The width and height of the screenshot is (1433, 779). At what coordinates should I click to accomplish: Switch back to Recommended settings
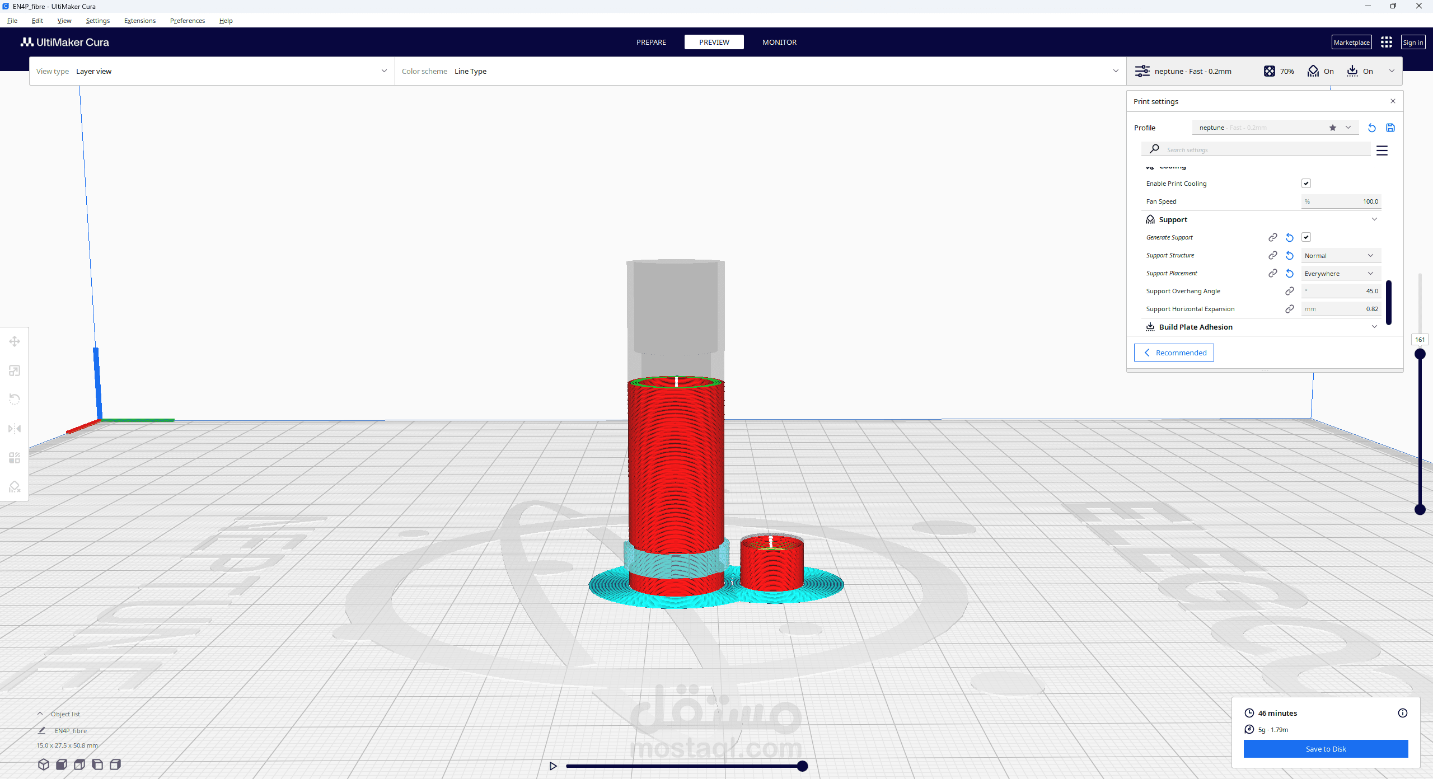coord(1174,353)
